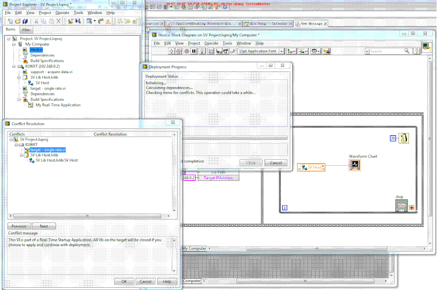
Task: Select support - acquire data.vi tree item
Action: pyautogui.click(x=51, y=72)
